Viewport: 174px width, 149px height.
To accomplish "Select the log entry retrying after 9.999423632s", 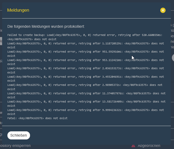I will (85, 110).
